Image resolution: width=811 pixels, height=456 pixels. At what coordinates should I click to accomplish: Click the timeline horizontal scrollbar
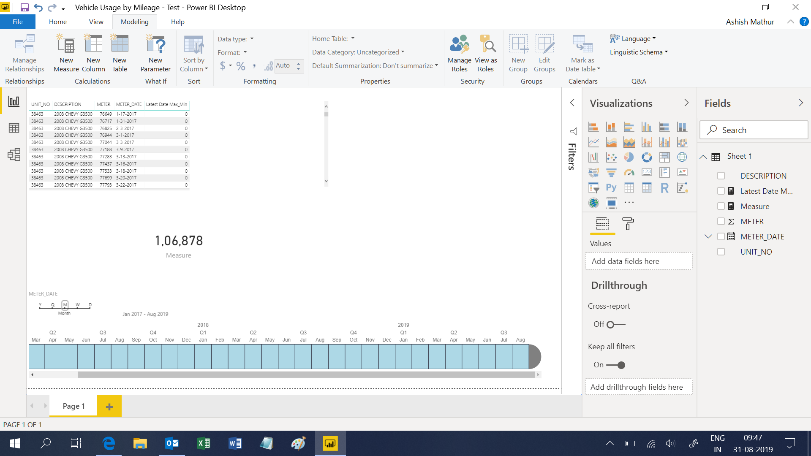tap(306, 375)
